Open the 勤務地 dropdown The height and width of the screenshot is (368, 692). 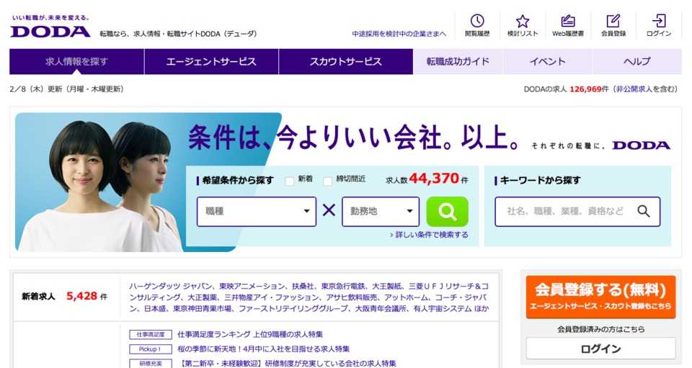[x=381, y=212]
